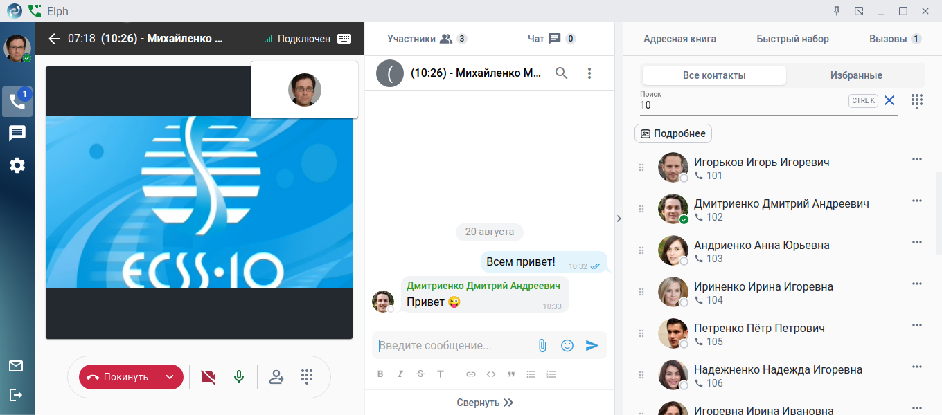Open the keyboard icon in call header

tap(344, 39)
